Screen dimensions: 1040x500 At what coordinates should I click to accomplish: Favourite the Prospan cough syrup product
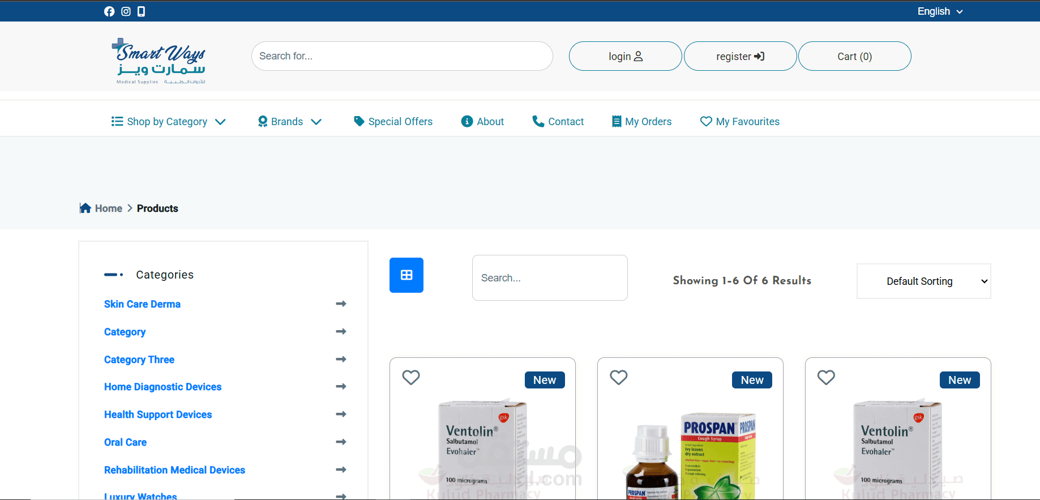coord(619,377)
